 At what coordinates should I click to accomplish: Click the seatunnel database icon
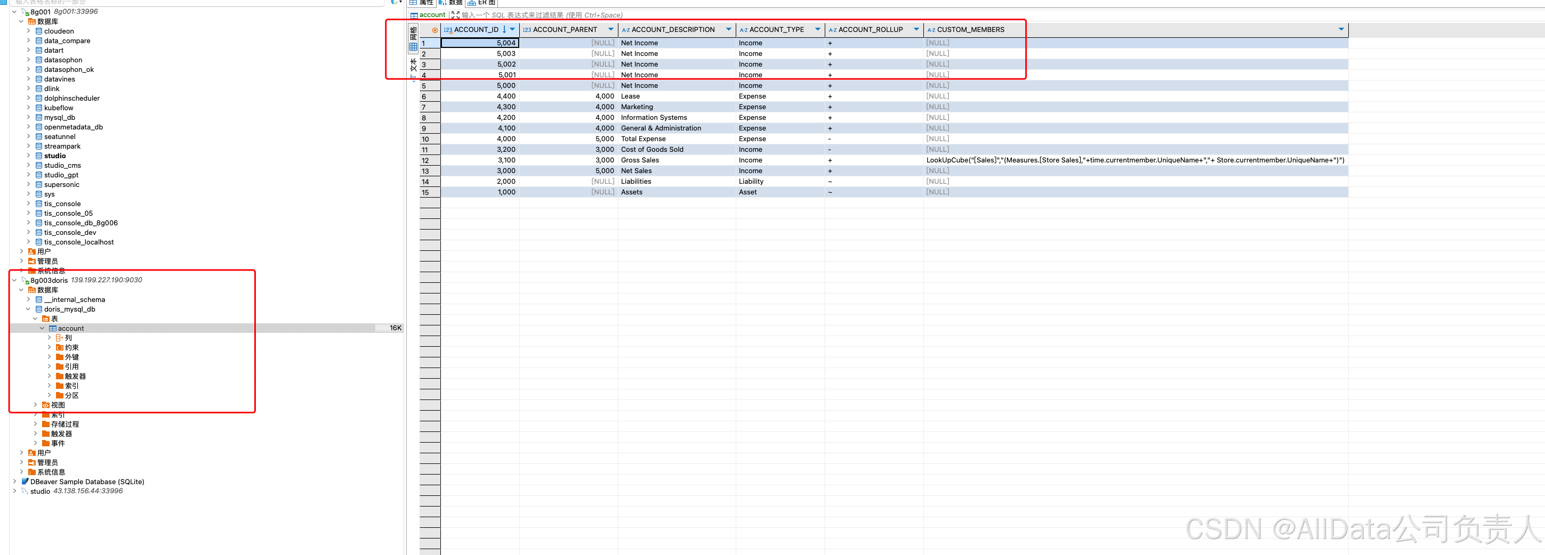[39, 137]
